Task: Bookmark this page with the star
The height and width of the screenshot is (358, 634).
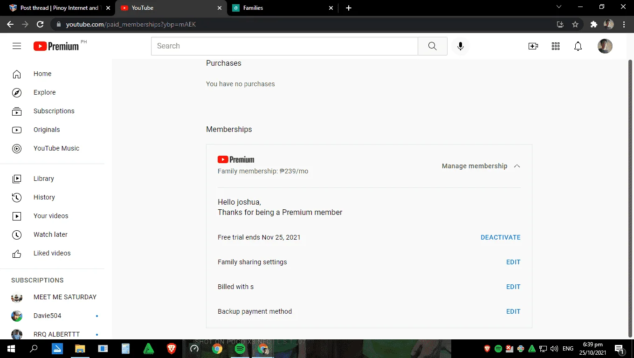Action: 575,24
